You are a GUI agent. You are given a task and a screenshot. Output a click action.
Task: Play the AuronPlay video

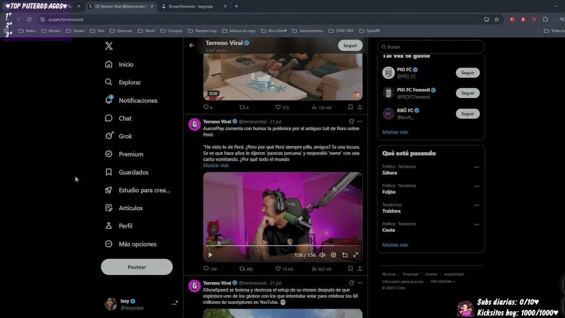click(210, 255)
